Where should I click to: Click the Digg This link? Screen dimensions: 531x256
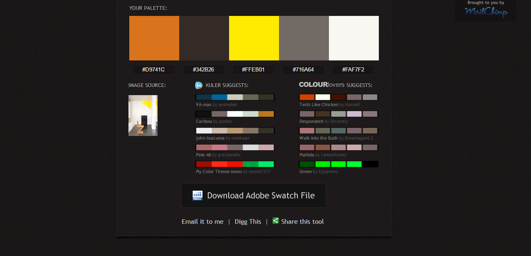(x=248, y=221)
